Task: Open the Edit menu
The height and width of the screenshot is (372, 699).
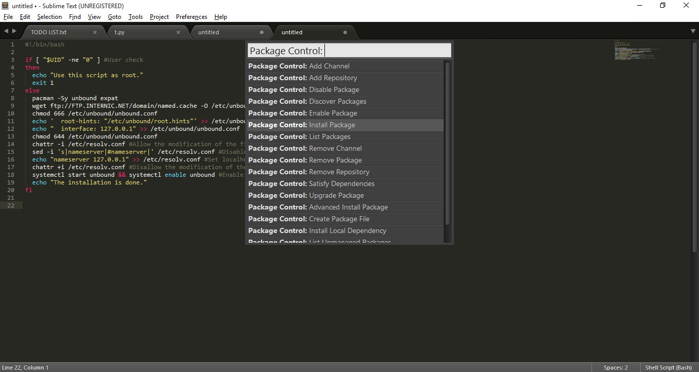Action: click(25, 17)
